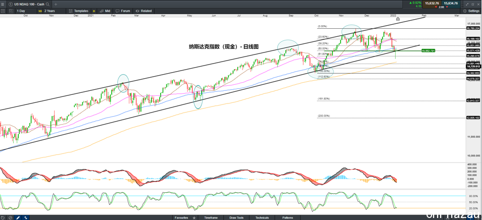The image size is (482, 220).
Task: Open the Forum panel
Action: [123, 11]
